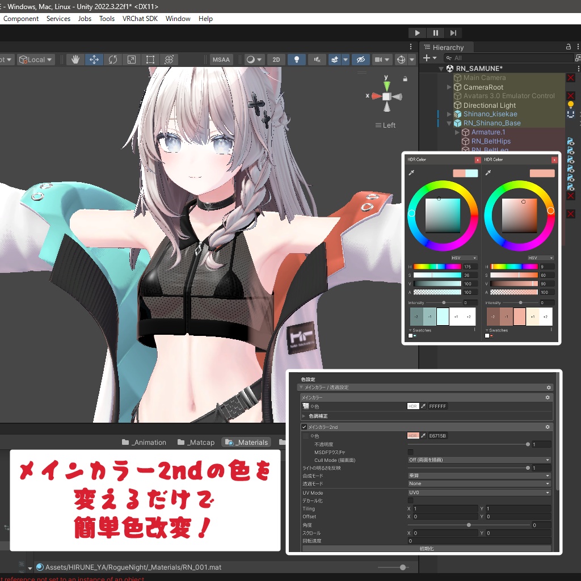Open the Local pivot orientation dropdown
This screenshot has width=581, height=581.
pyautogui.click(x=36, y=60)
